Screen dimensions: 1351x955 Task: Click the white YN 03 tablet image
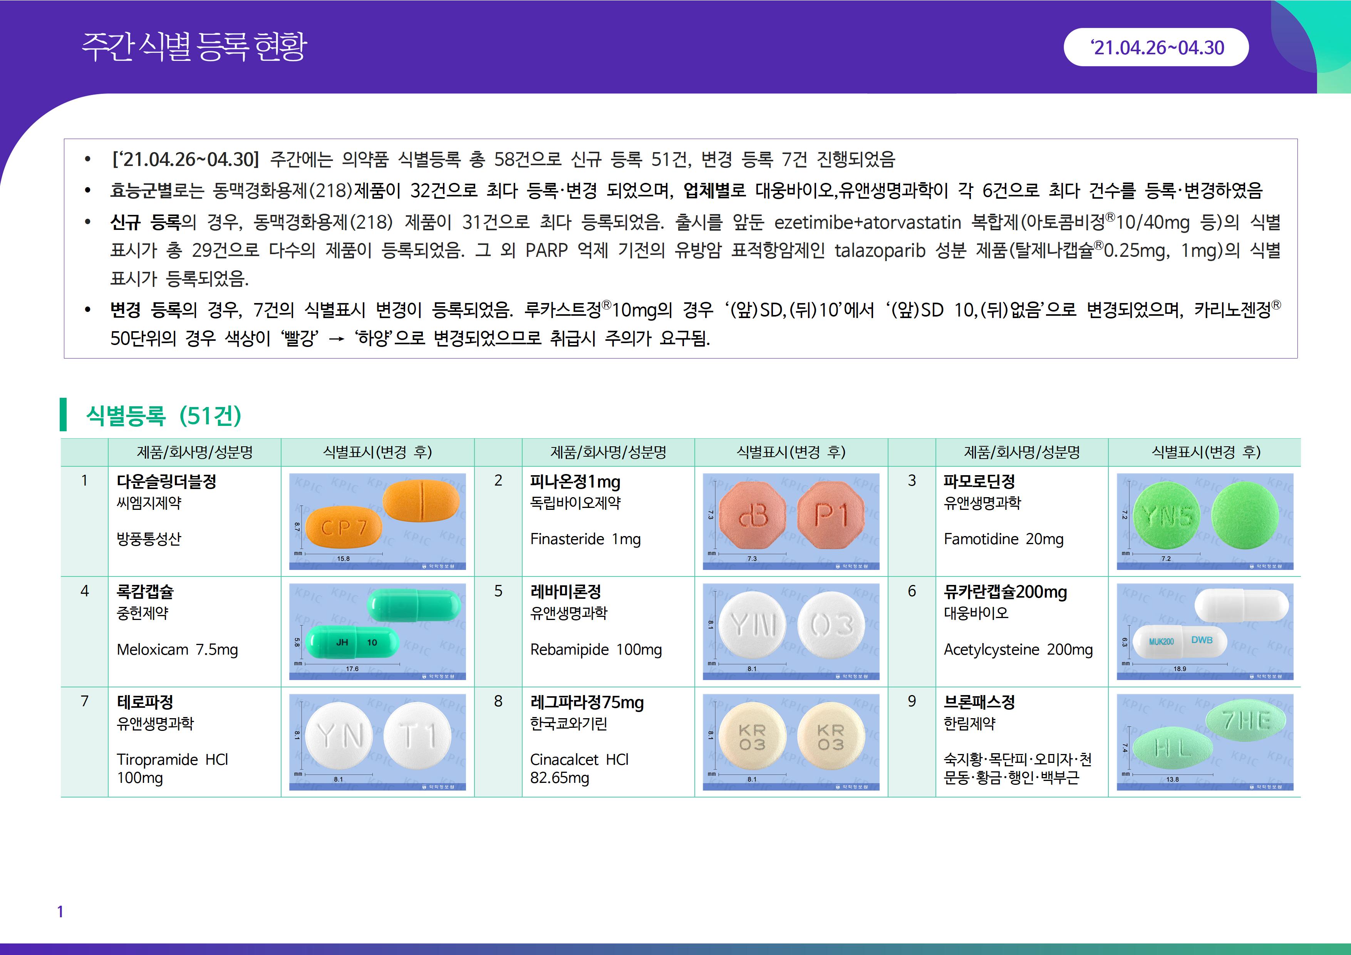pos(791,631)
